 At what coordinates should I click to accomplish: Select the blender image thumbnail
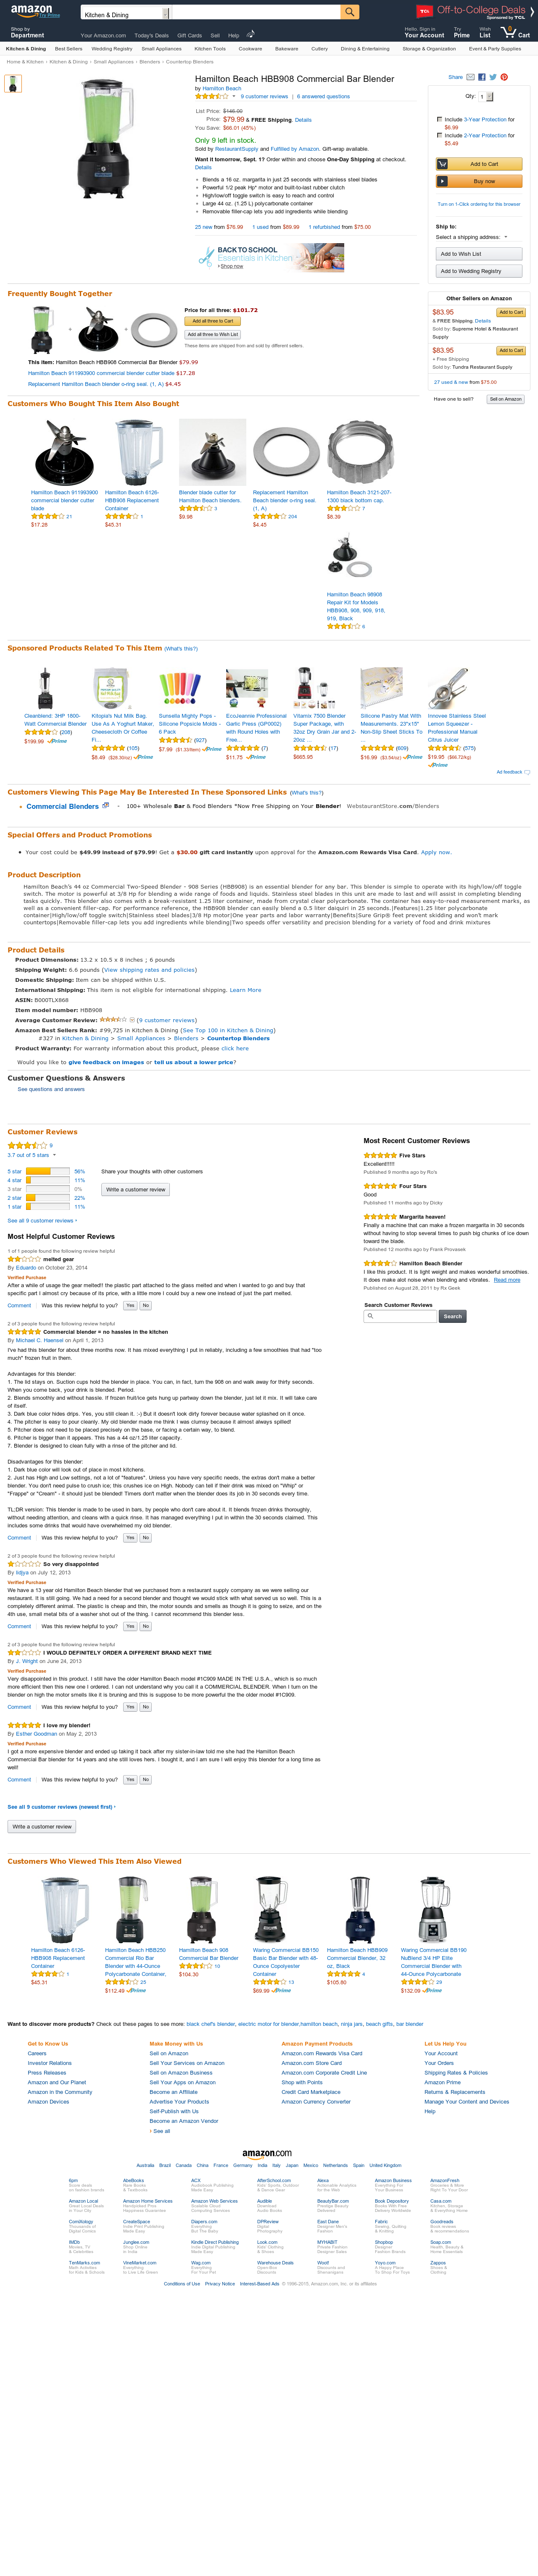point(13,84)
